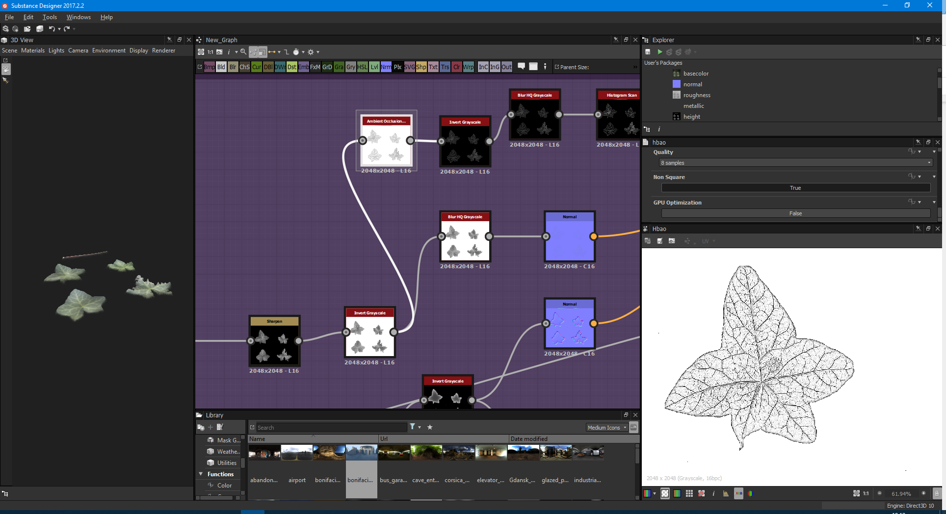The width and height of the screenshot is (946, 514).
Task: Open the Medium Icons dropdown
Action: coord(606,428)
